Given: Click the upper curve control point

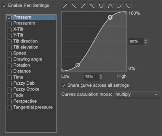Looking at the screenshot, I should tap(110, 17).
